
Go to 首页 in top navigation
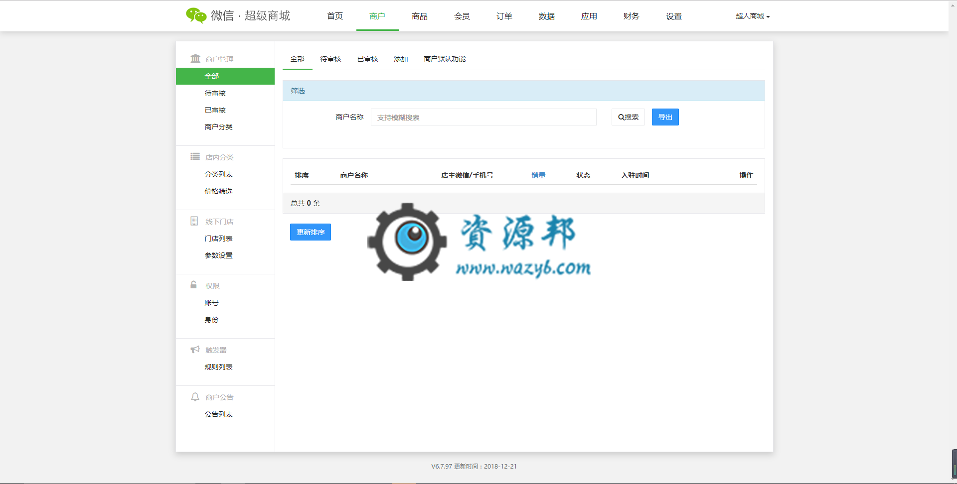click(335, 16)
